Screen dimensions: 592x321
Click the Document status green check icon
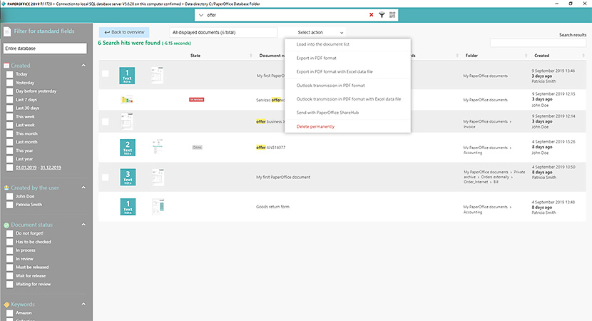click(x=6, y=225)
